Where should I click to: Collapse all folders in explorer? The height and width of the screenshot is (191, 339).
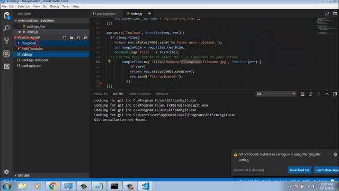point(86,38)
